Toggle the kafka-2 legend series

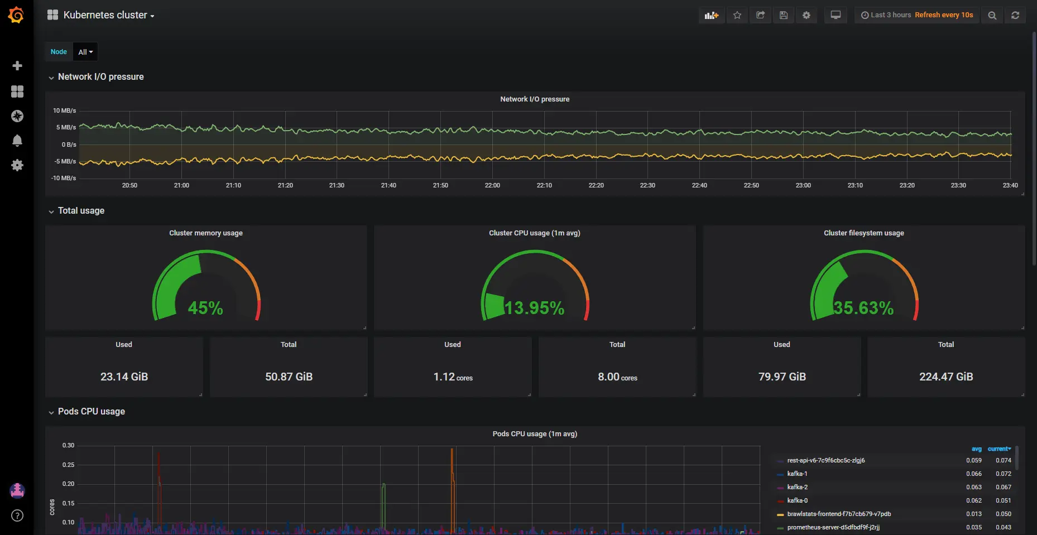click(x=797, y=488)
